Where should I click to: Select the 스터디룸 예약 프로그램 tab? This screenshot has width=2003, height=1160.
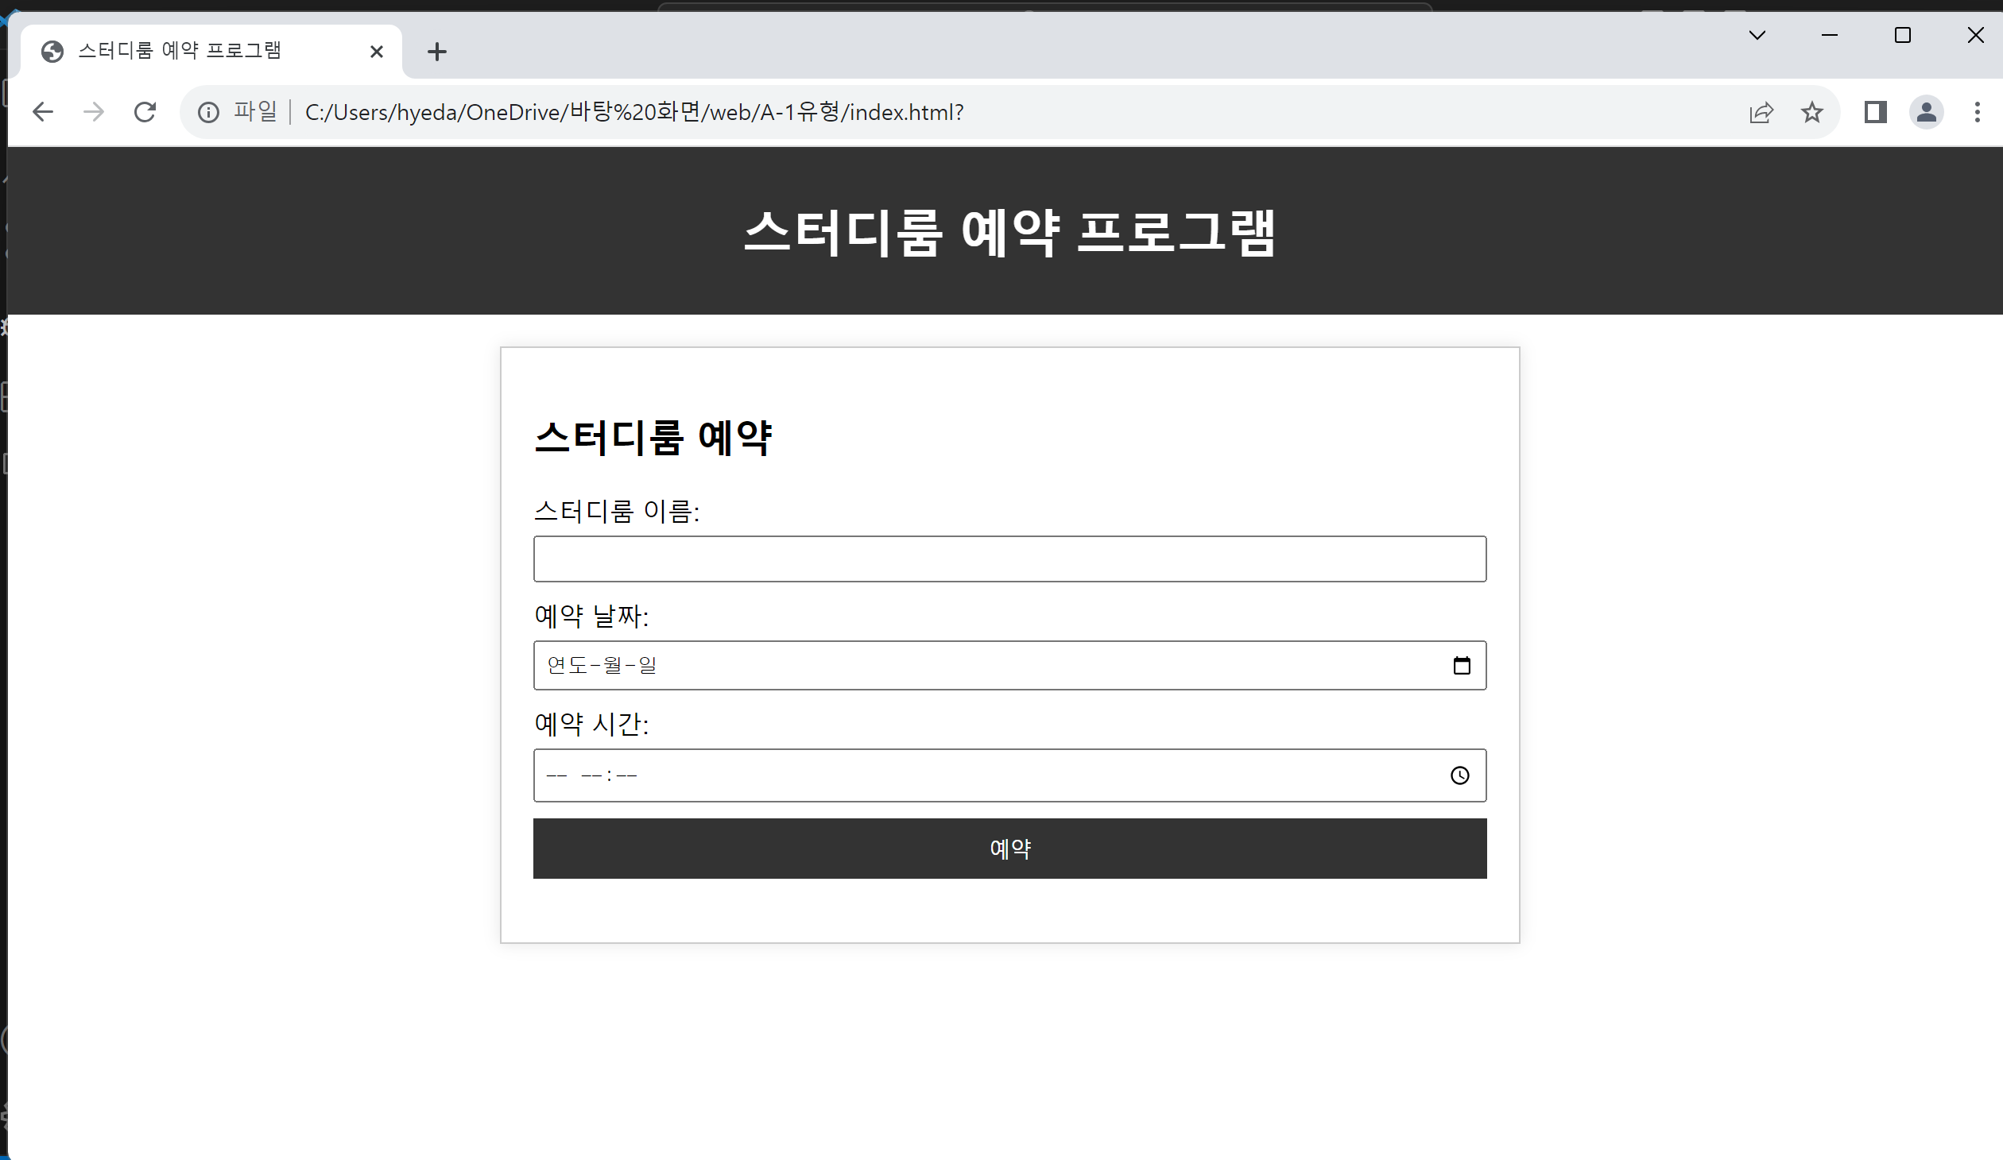(x=180, y=51)
